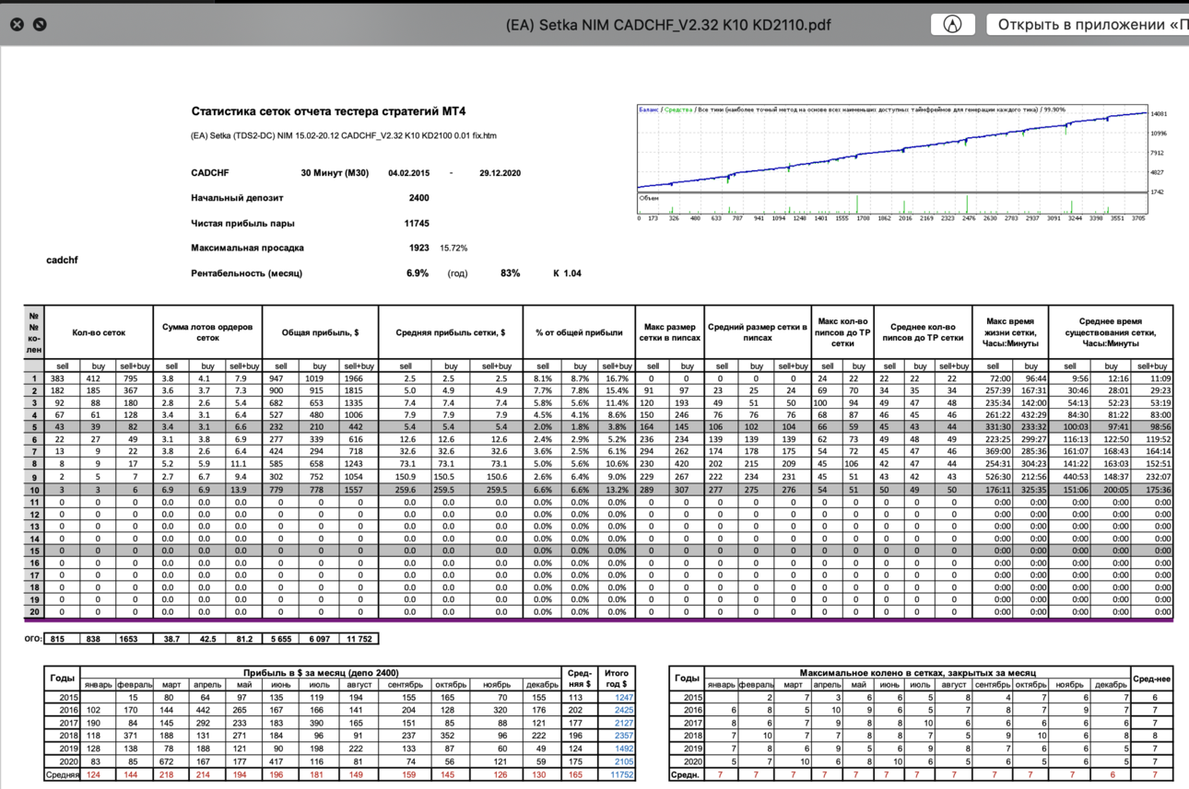The image size is (1189, 789).
Task: Click the "Средняя прибыль сетки, $" column header
Action: coord(451,332)
